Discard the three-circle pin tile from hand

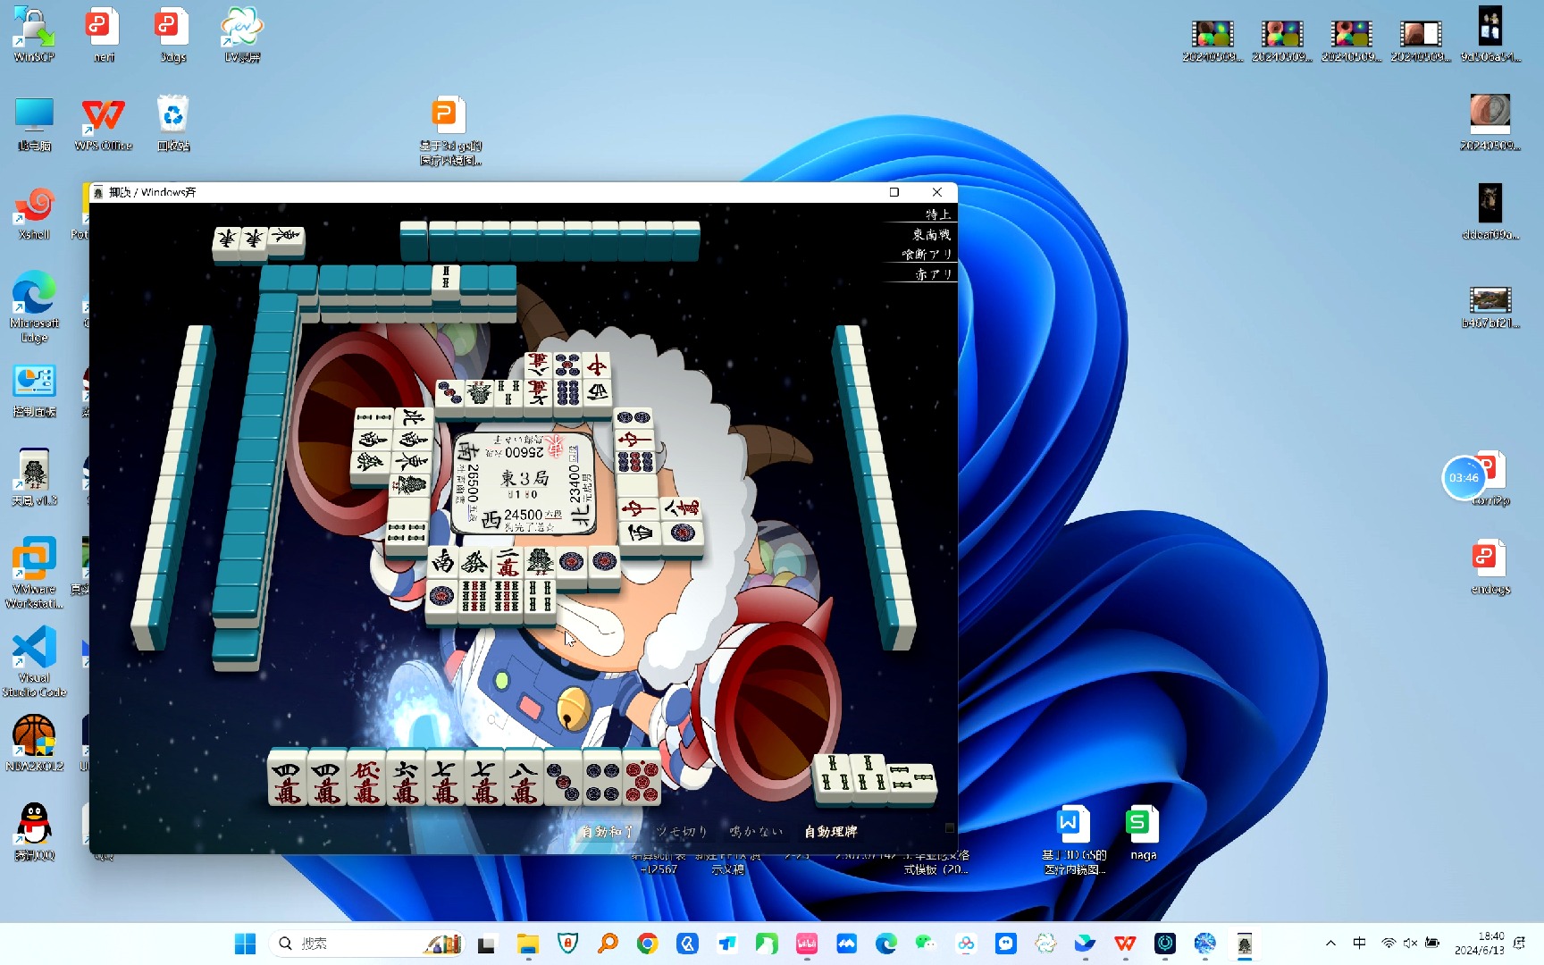[563, 778]
